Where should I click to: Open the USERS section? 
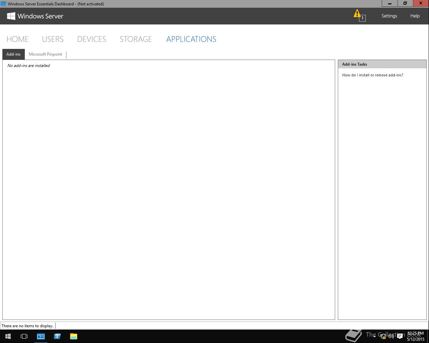point(53,39)
